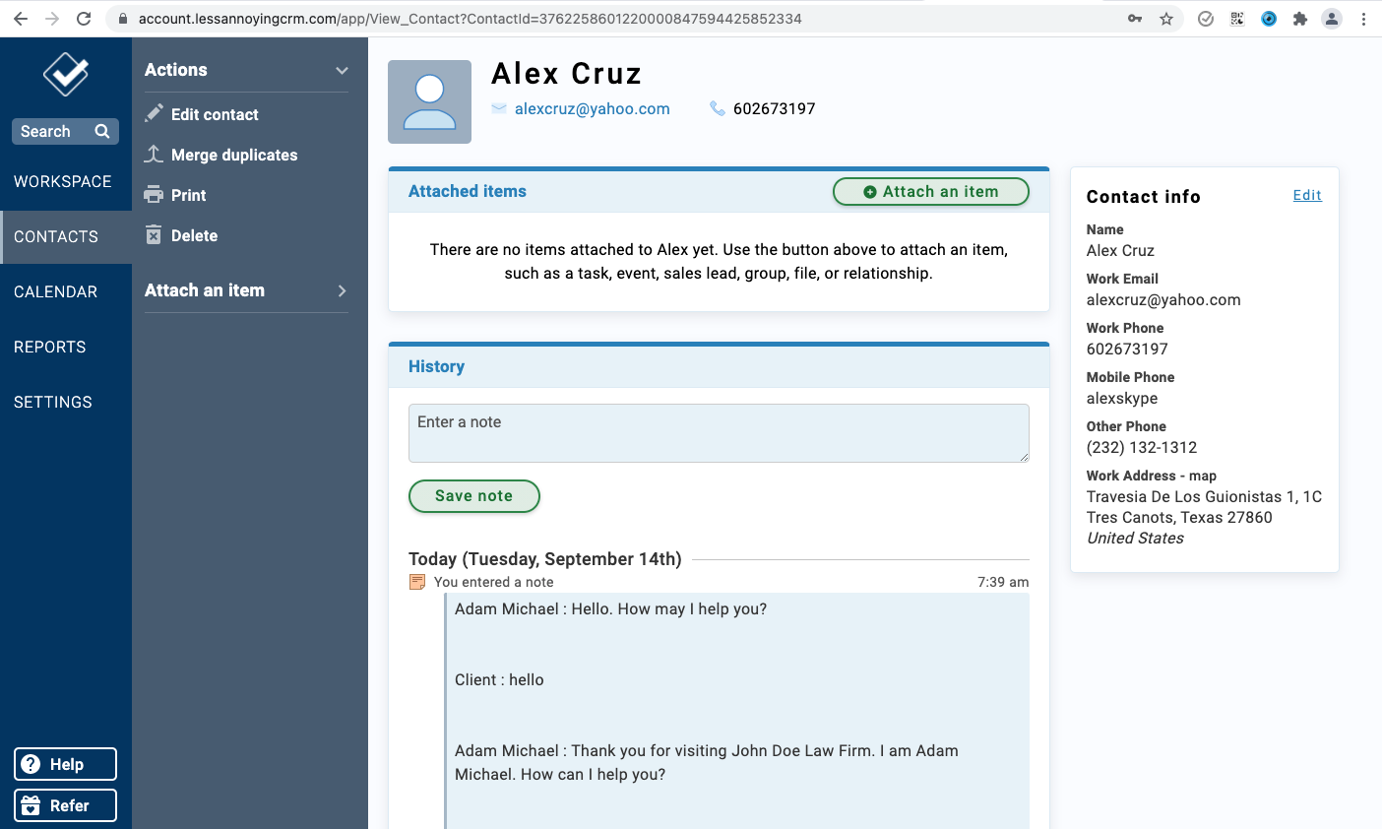Click the note line Client : hello
Screen dimensions: 1382x829
499,679
